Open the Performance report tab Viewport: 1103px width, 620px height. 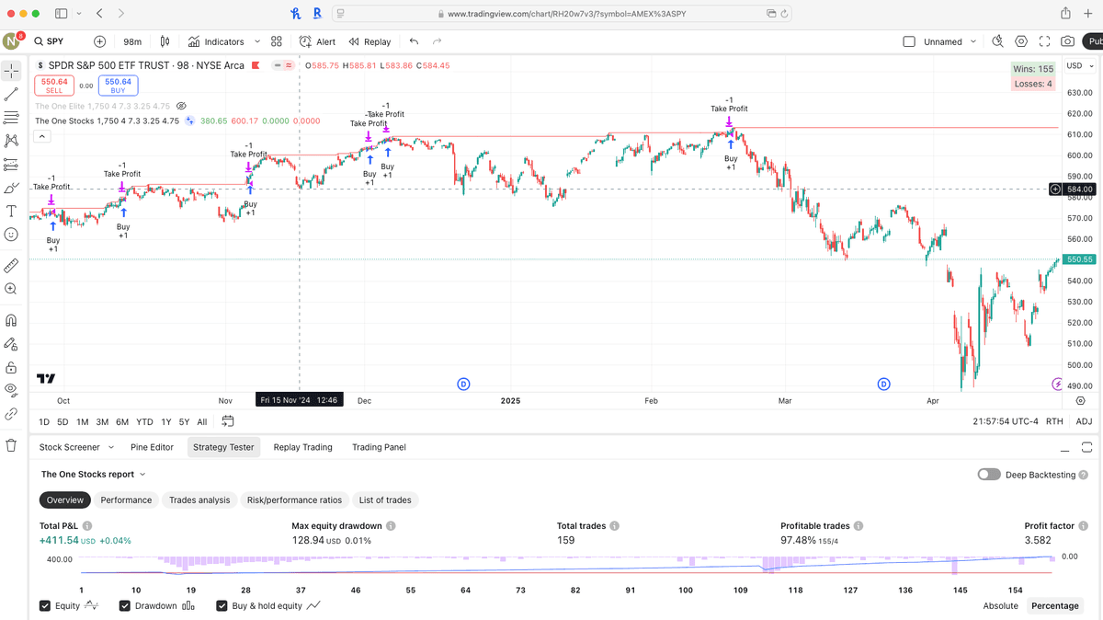pyautogui.click(x=126, y=499)
